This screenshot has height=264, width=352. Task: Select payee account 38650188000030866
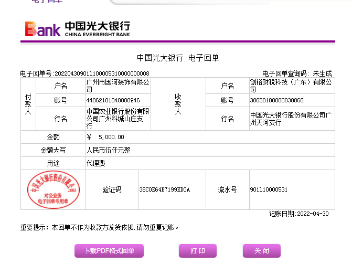point(276,100)
